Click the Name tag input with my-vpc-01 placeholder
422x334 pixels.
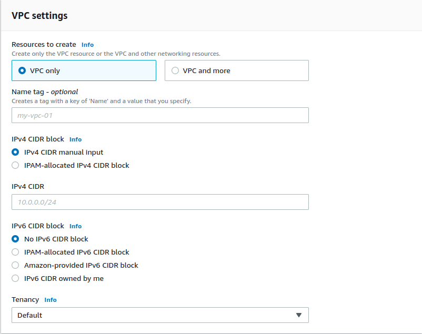point(160,115)
